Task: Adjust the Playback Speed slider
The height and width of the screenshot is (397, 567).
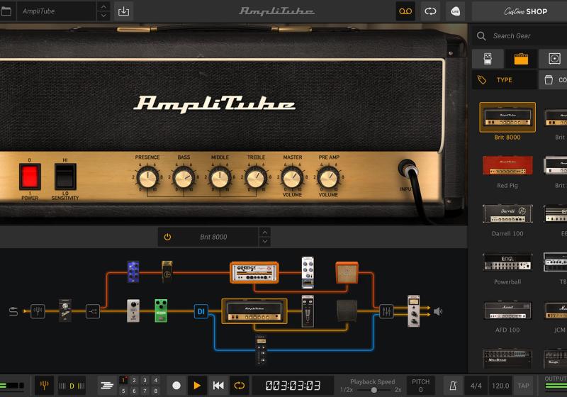Action: point(374,390)
